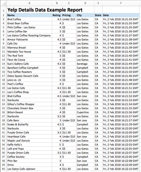Select the 'Lou's Coffee Shop' cell
This screenshot has height=172, width=141.
coord(29,92)
